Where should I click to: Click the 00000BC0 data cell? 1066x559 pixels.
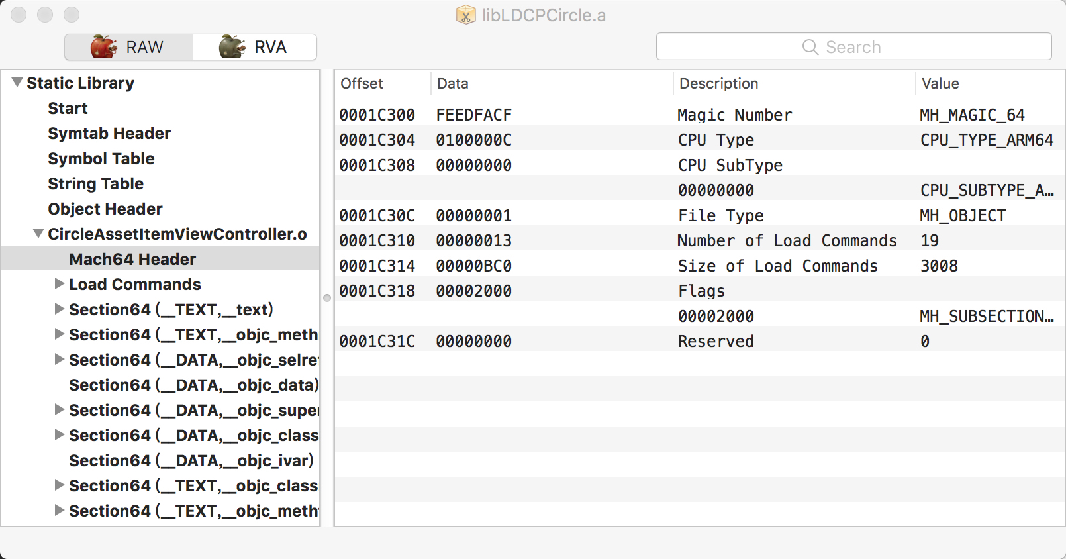pyautogui.click(x=474, y=266)
